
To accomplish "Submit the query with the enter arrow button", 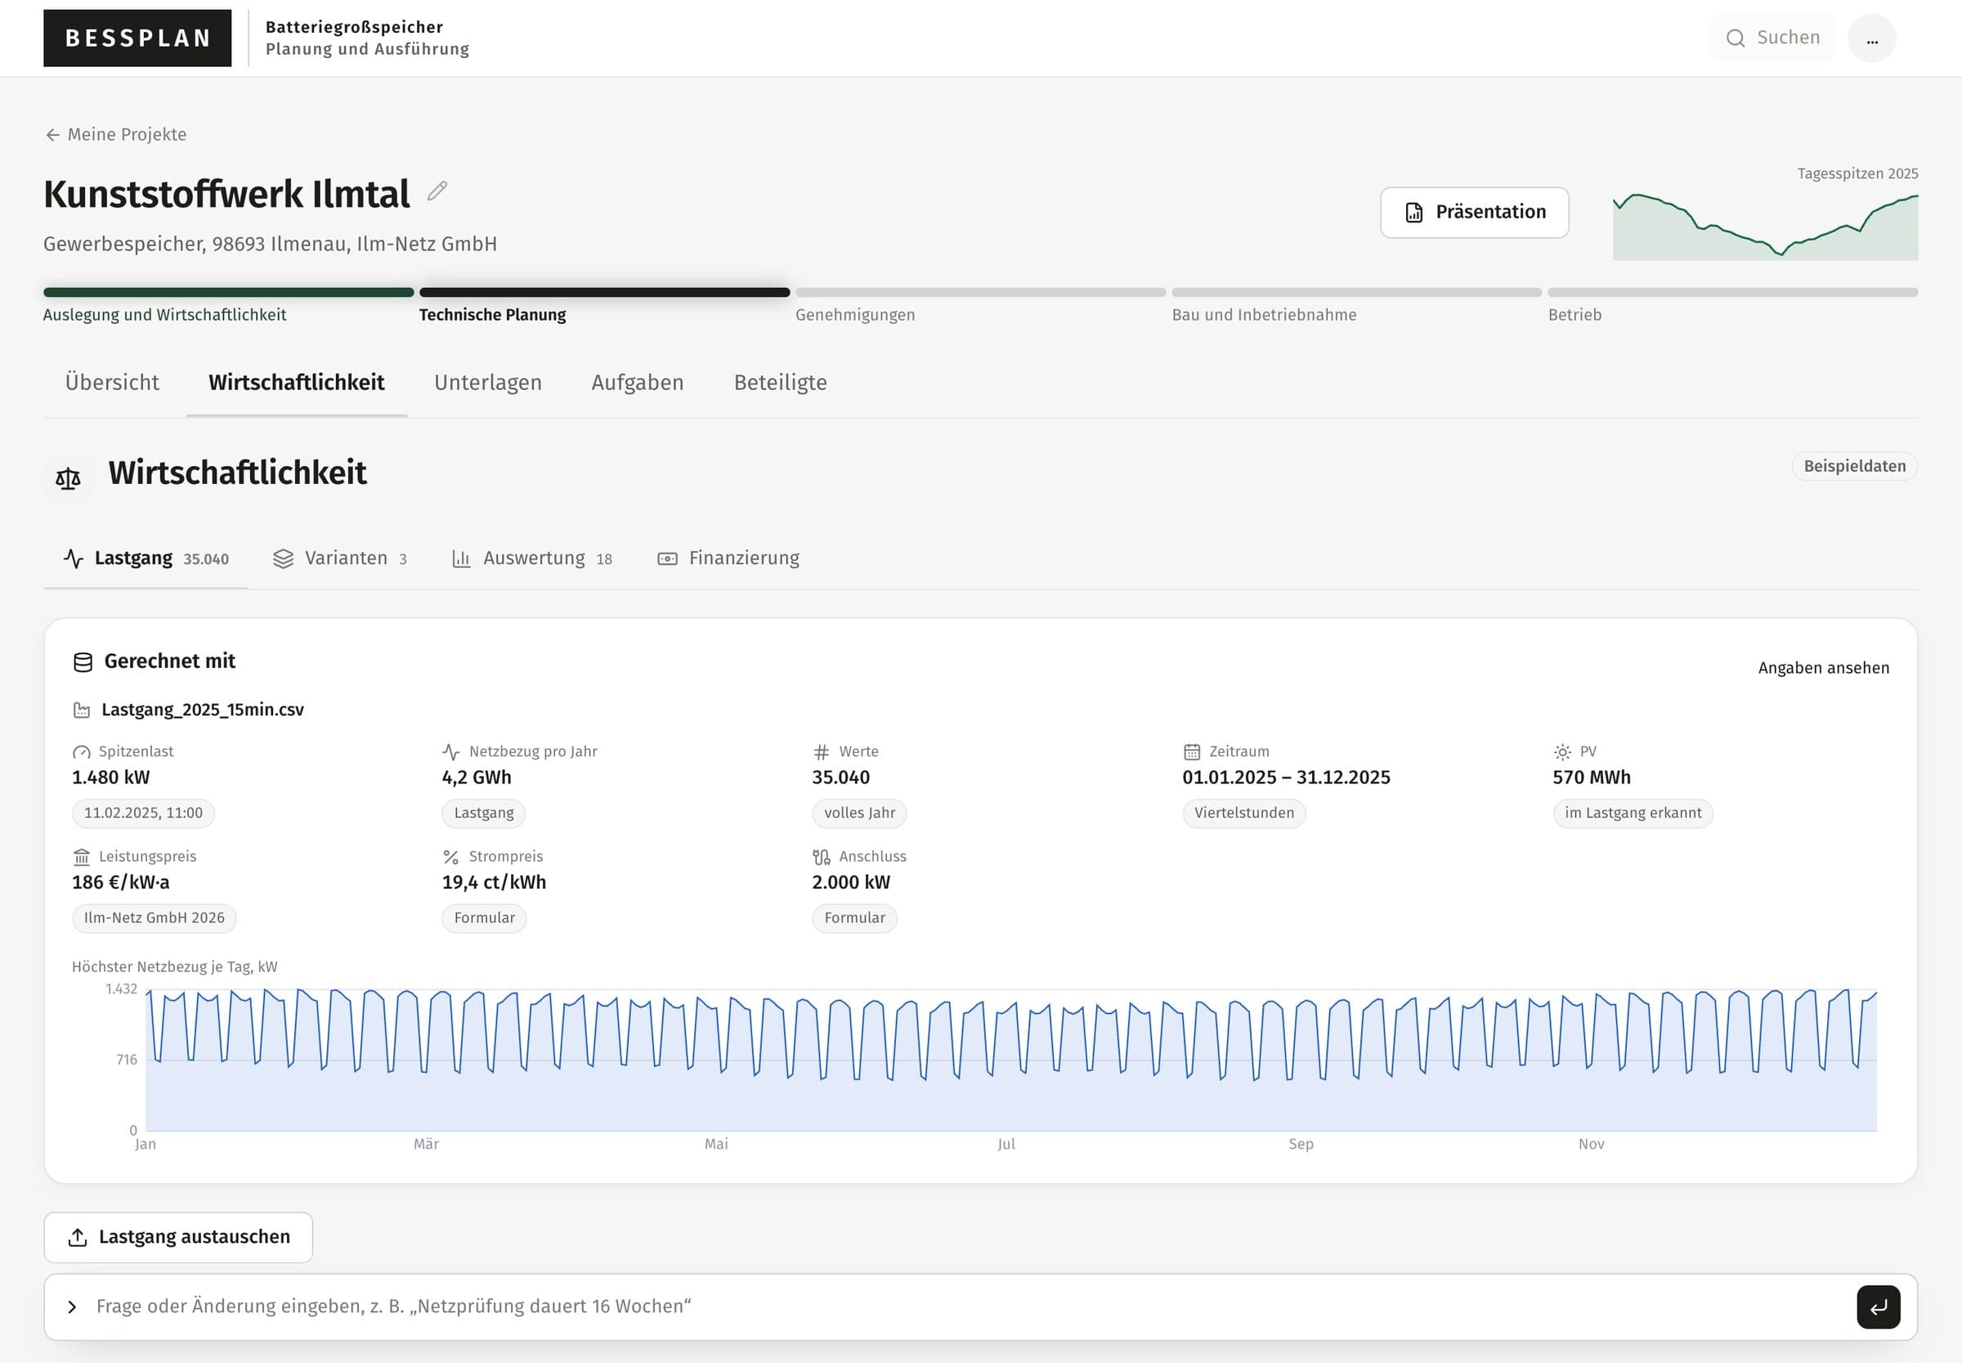I will (1879, 1307).
